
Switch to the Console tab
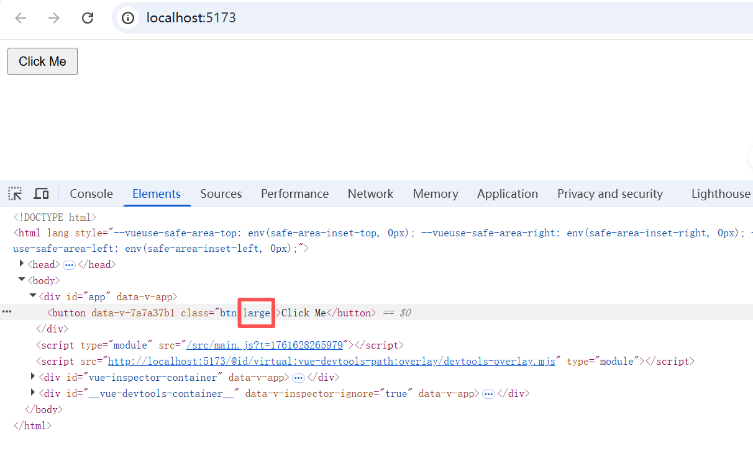pyautogui.click(x=91, y=194)
